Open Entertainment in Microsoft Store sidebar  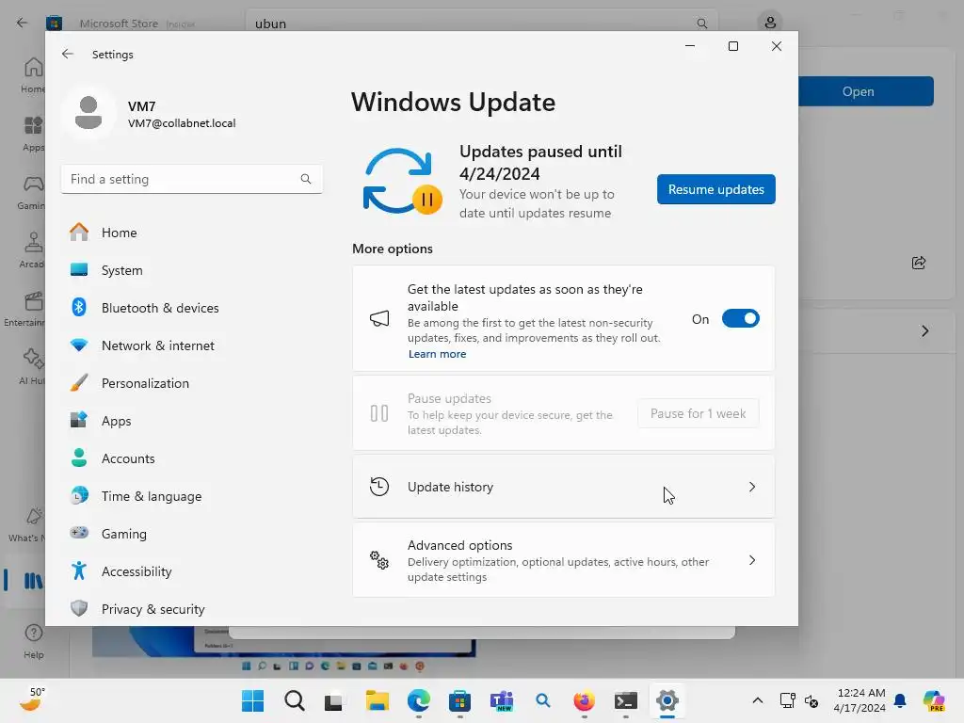(x=24, y=309)
